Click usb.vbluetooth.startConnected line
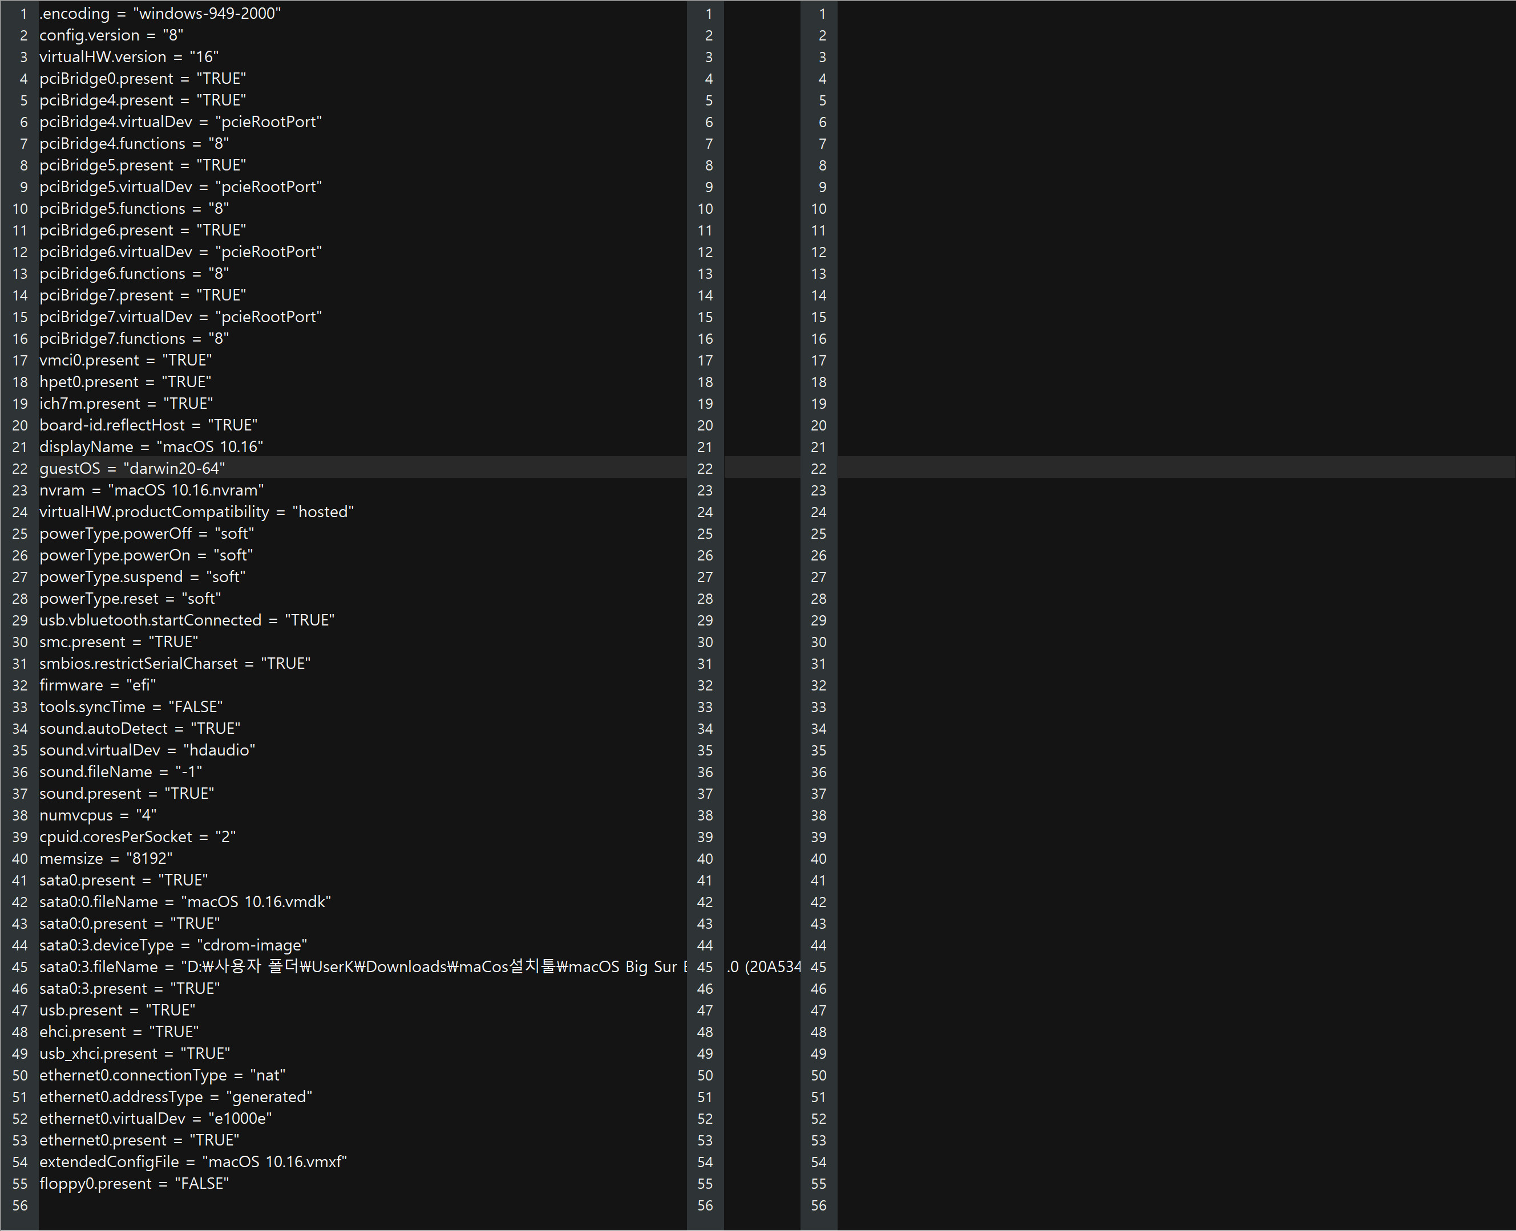This screenshot has width=1516, height=1231. pyautogui.click(x=187, y=620)
